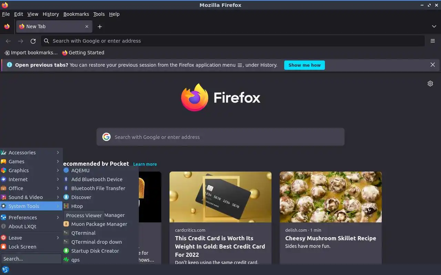
Task: Expand the Accessories menu category
Action: click(31, 153)
